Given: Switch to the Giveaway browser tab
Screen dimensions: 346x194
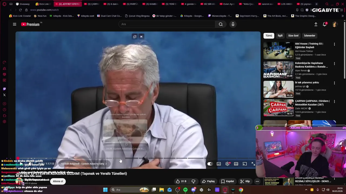Looking at the screenshot, I should [x=23, y=4].
